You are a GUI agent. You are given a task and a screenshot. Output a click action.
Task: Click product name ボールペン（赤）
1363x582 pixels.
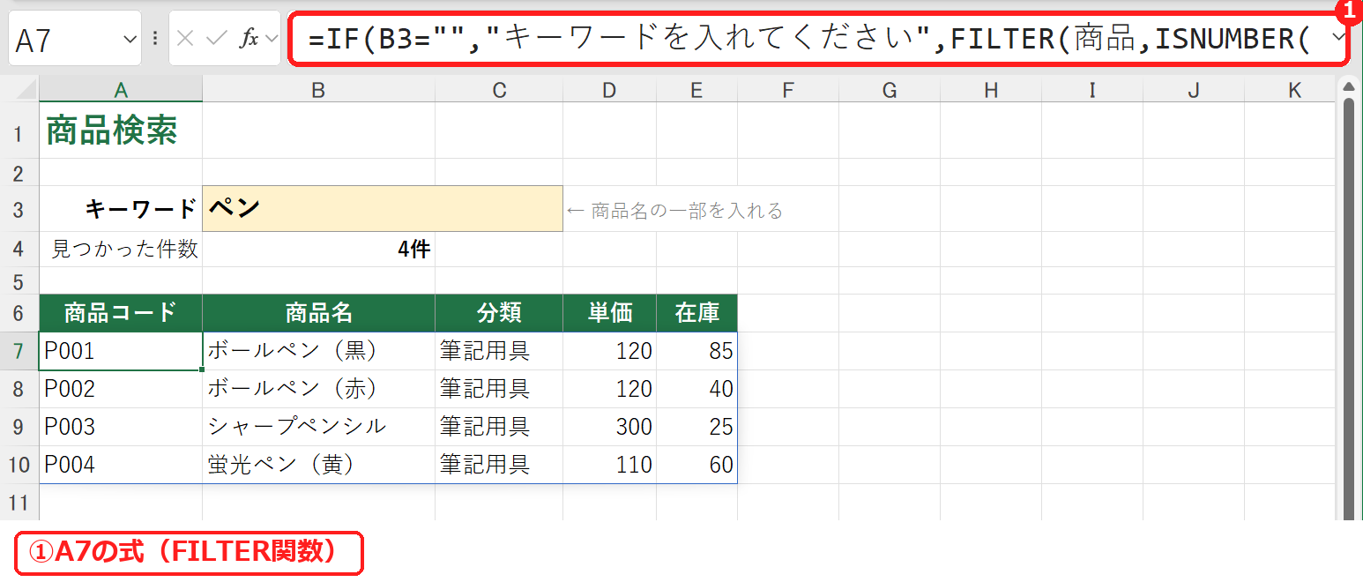coord(318,389)
